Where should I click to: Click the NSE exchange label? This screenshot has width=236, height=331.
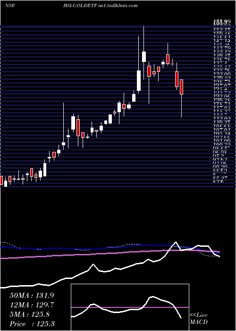(10, 6)
